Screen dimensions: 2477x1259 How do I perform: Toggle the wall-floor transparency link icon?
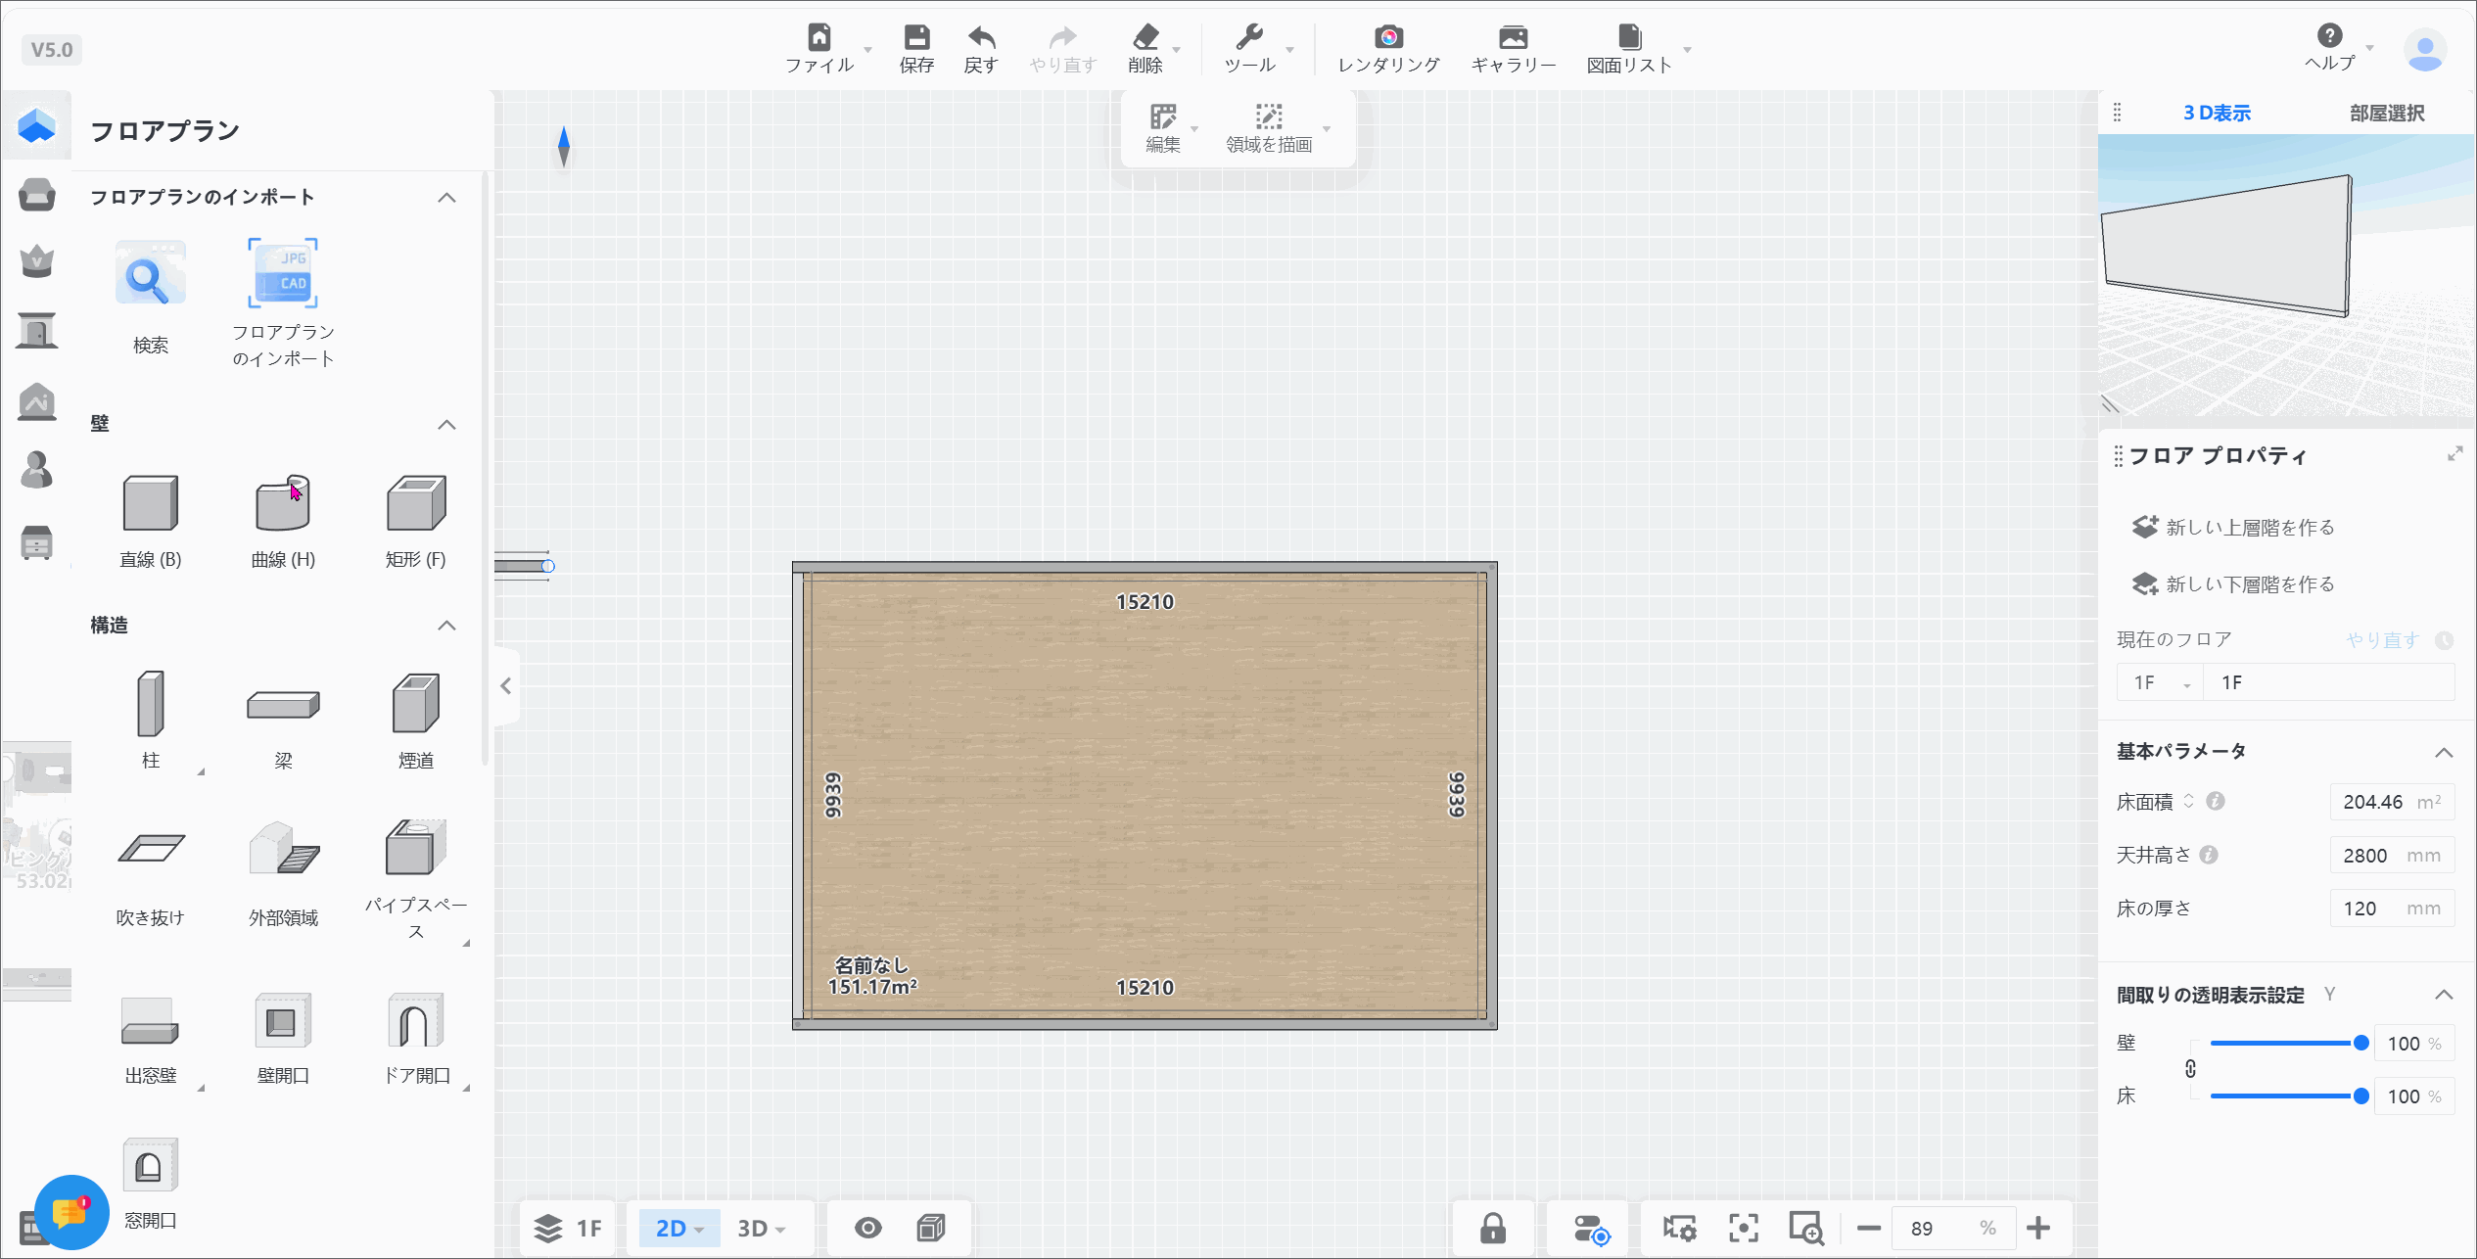(x=2190, y=1069)
